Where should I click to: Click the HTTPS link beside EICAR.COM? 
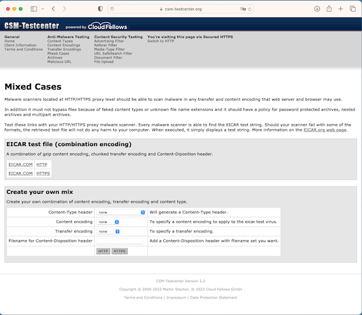coord(43,173)
